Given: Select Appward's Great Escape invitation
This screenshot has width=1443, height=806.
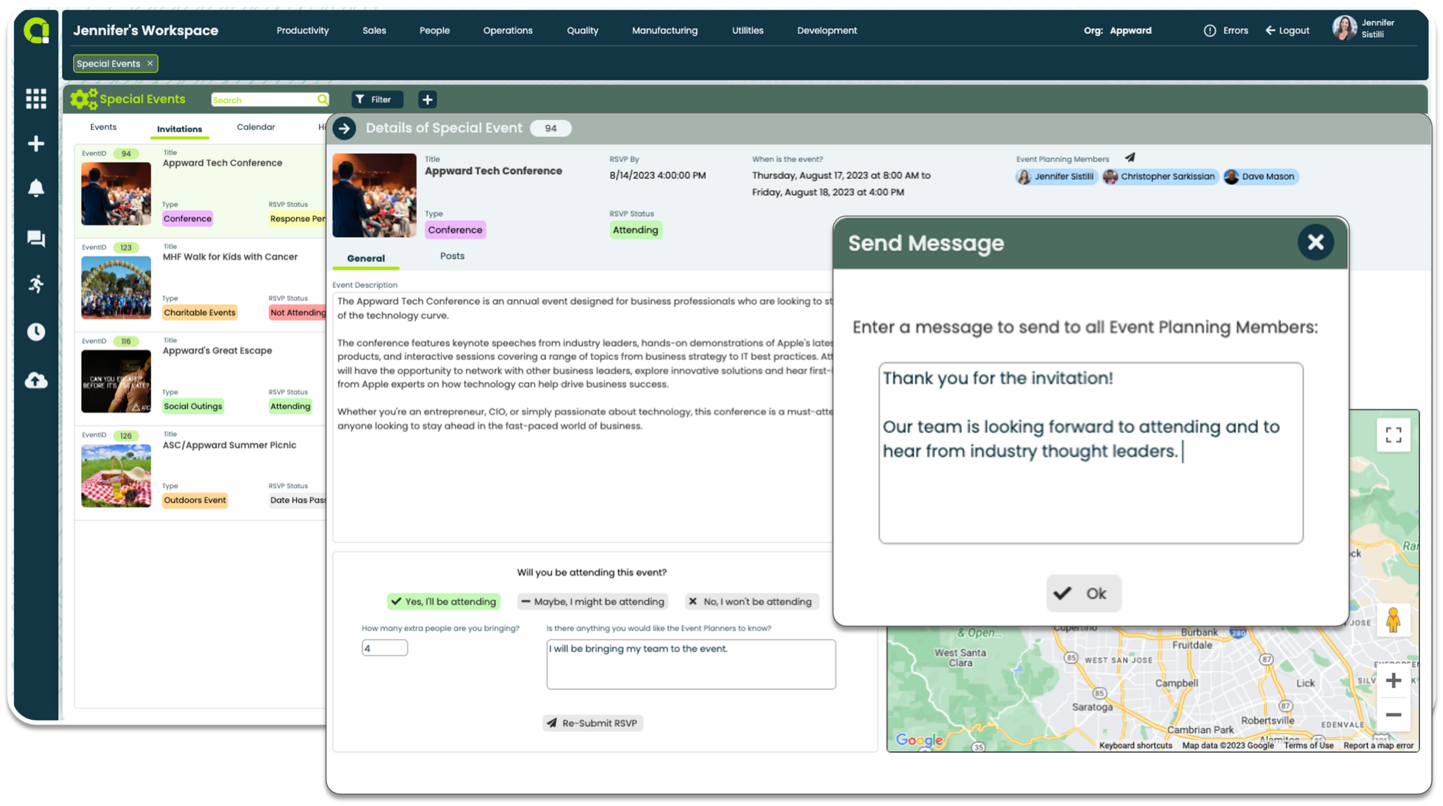Looking at the screenshot, I should coord(217,350).
